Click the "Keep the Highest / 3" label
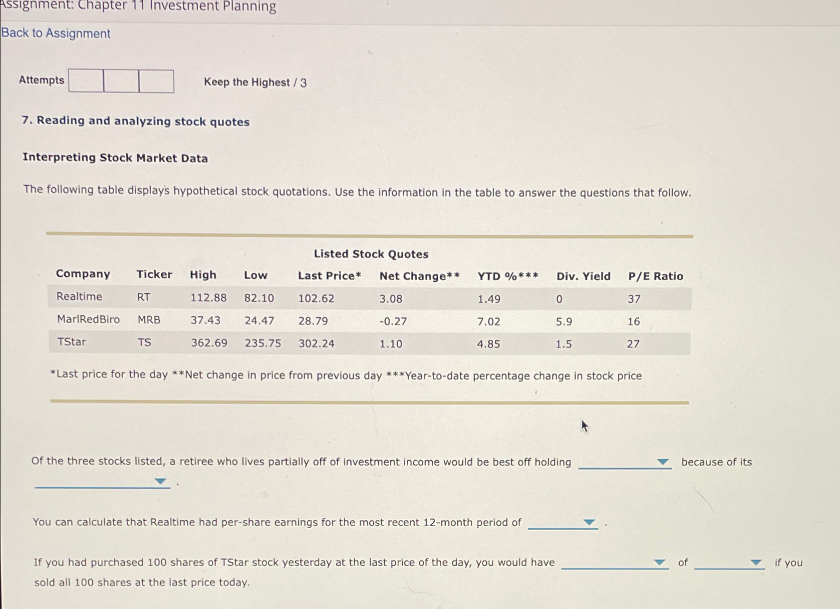The height and width of the screenshot is (609, 840). coord(255,82)
